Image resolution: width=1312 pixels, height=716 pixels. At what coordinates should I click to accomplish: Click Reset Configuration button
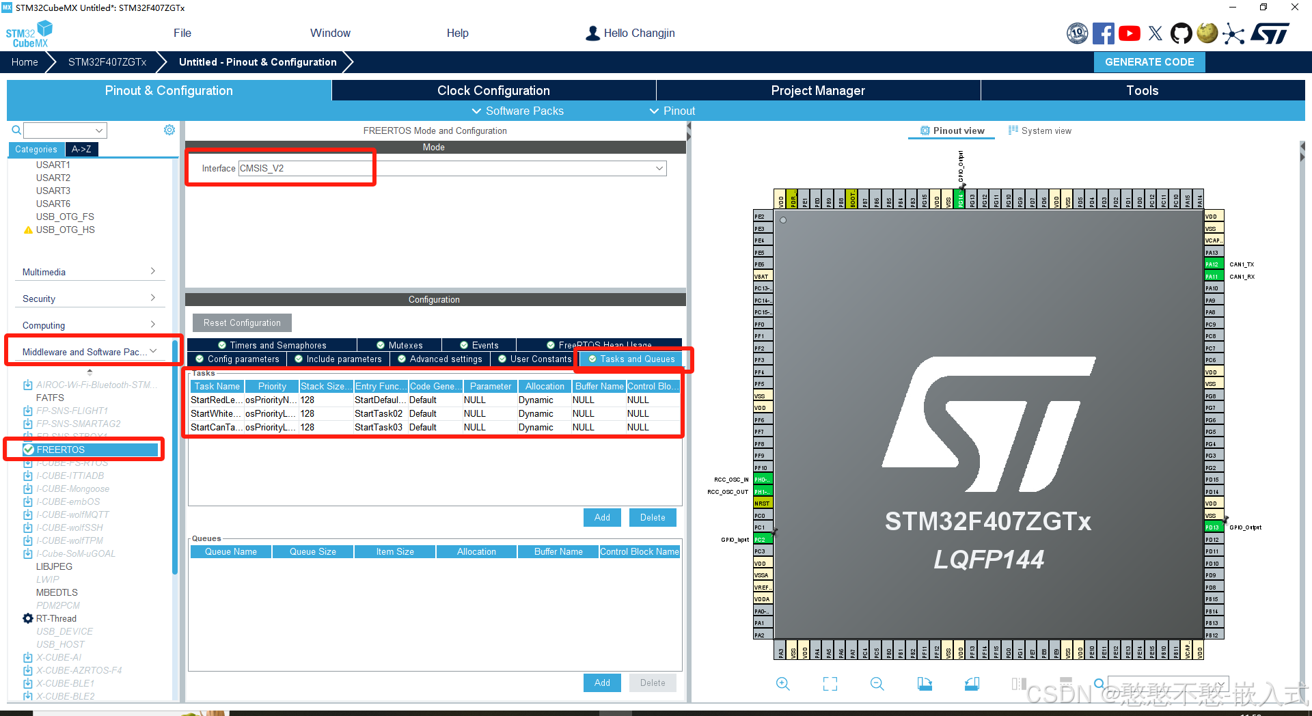(x=242, y=322)
